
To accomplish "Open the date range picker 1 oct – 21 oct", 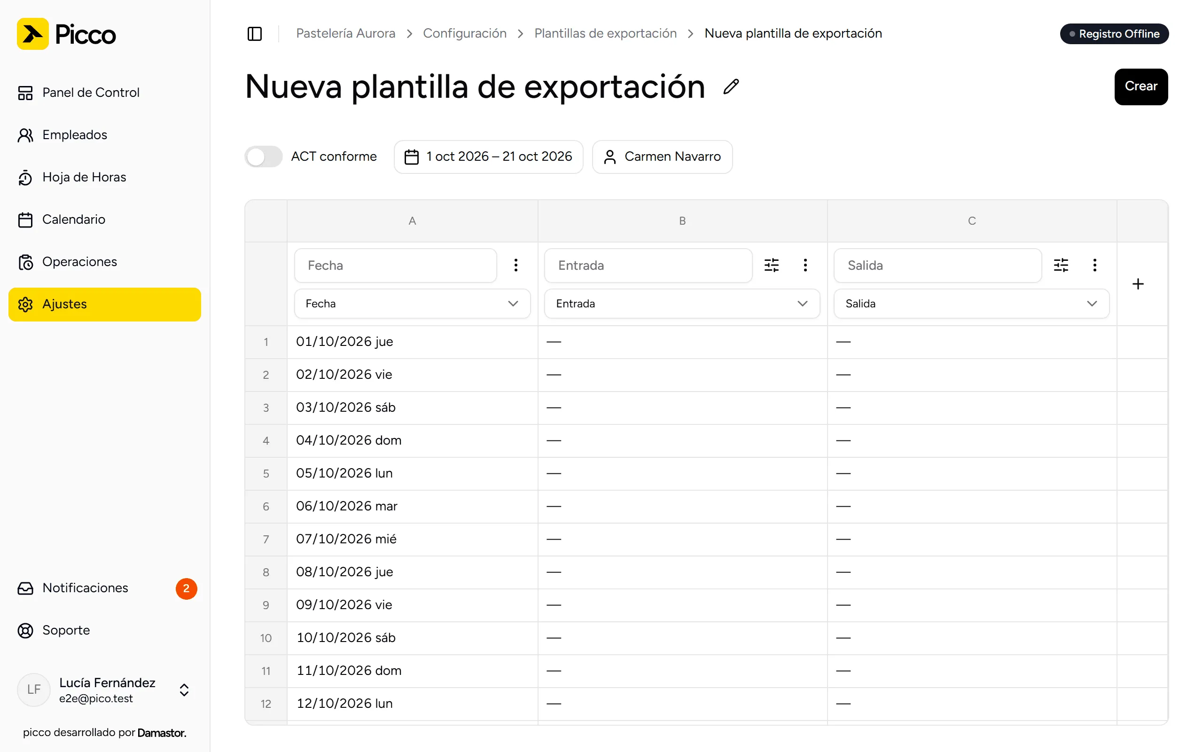I will pos(488,157).
